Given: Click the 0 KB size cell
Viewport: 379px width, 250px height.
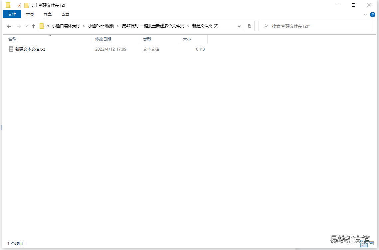Looking at the screenshot, I should click(200, 49).
